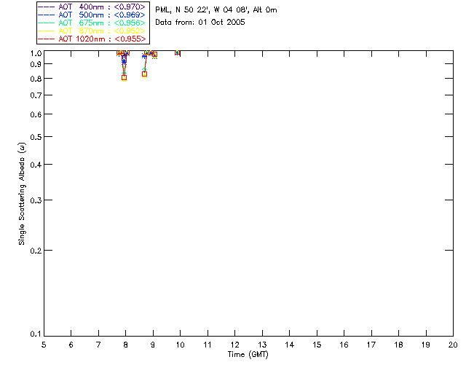Click the hour 18 label on the time axis
This screenshot has height=373, width=466.
[398, 345]
